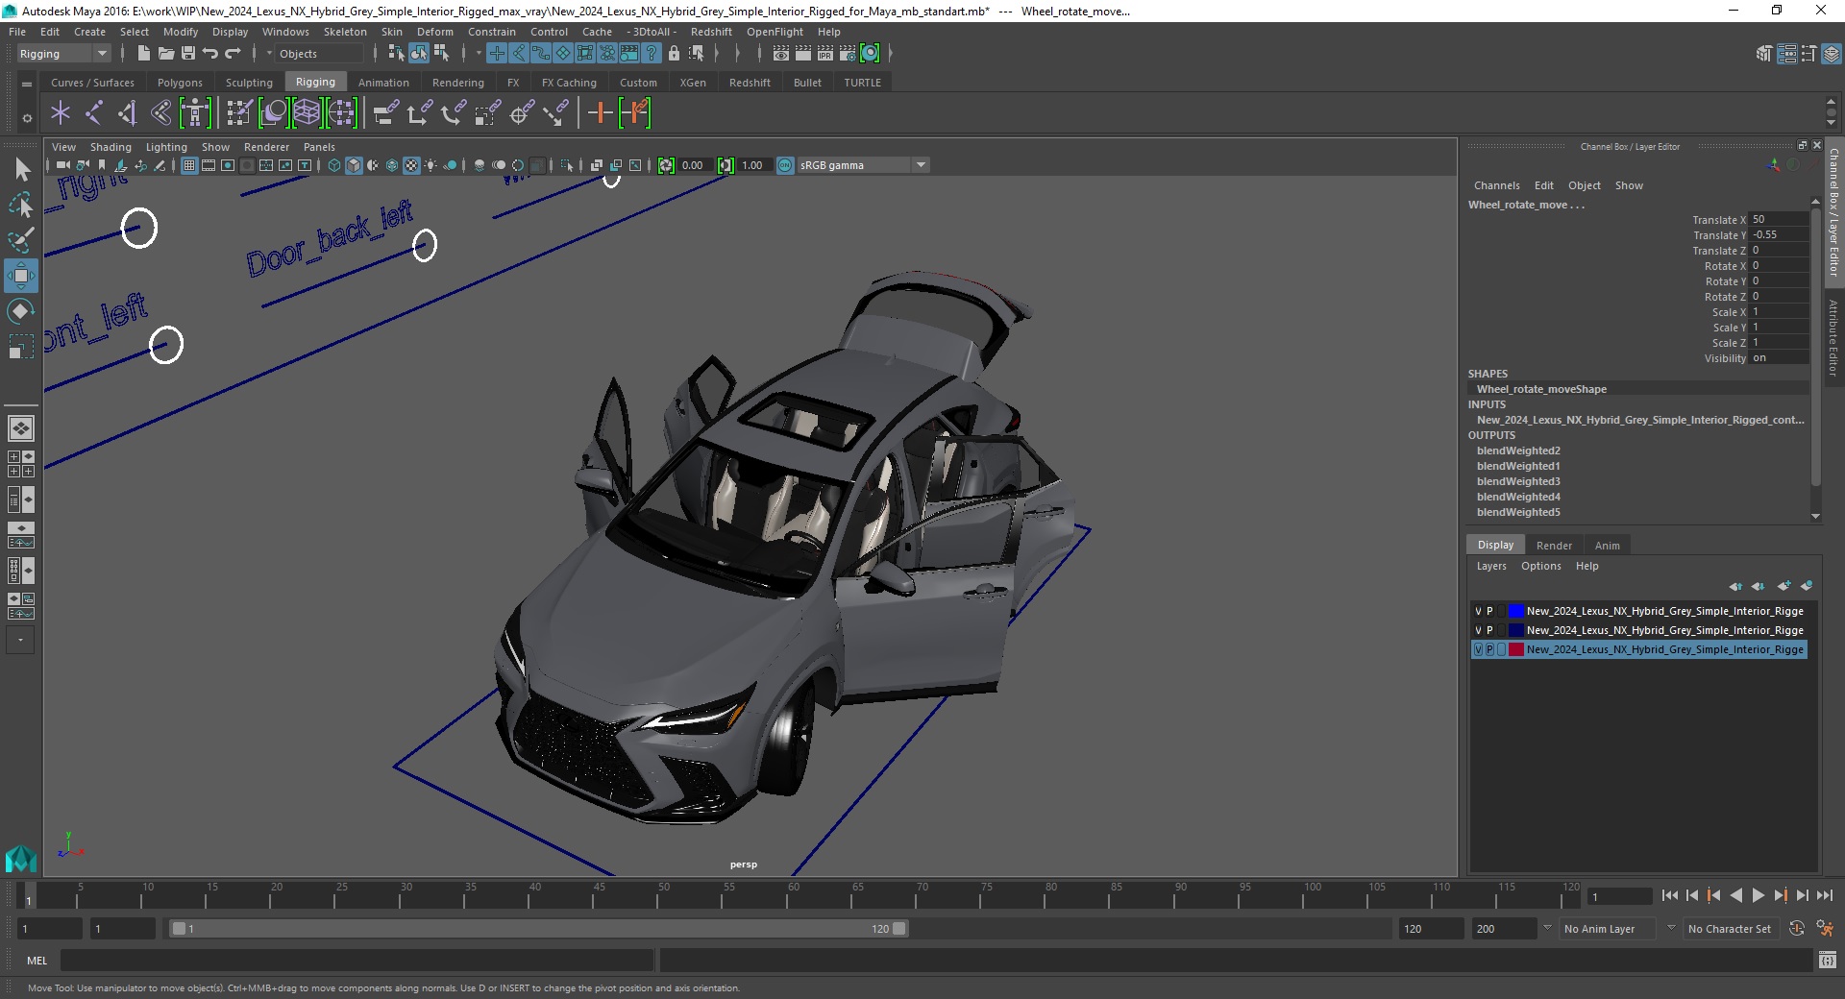Open viewport Shading menu
The image size is (1845, 999).
point(111,147)
